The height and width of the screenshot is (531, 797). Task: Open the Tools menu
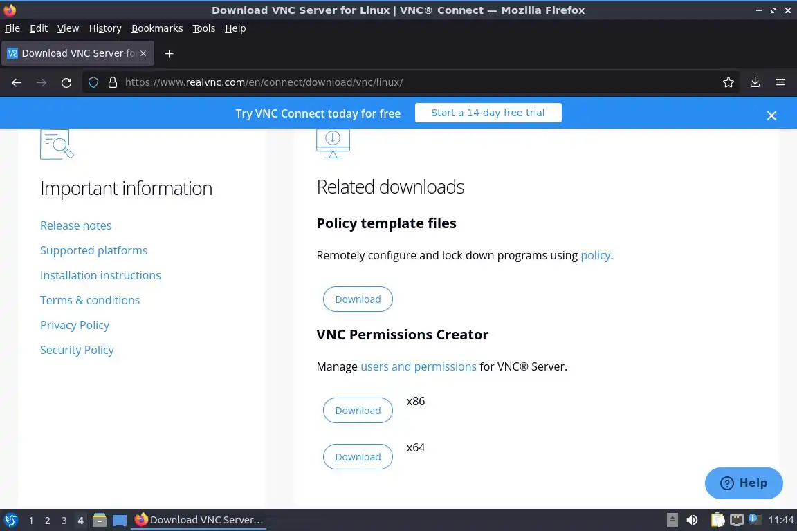(x=204, y=28)
